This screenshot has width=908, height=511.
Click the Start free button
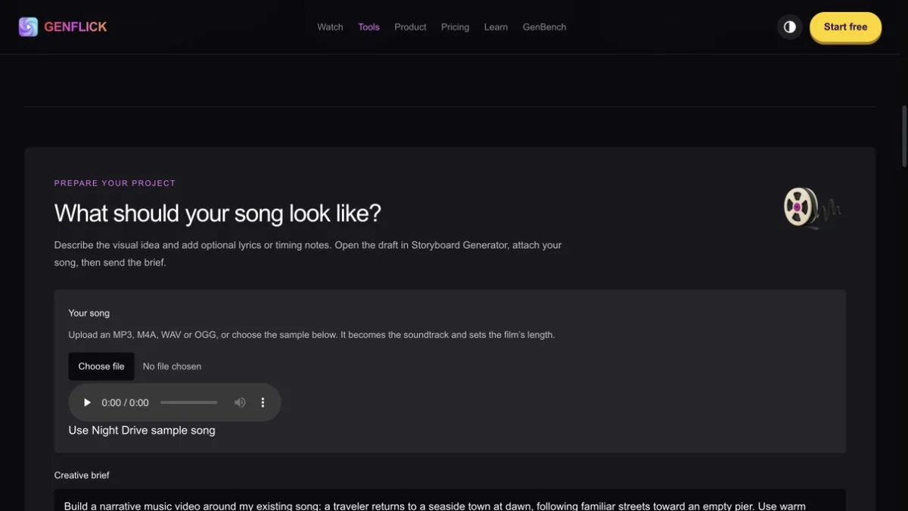845,27
